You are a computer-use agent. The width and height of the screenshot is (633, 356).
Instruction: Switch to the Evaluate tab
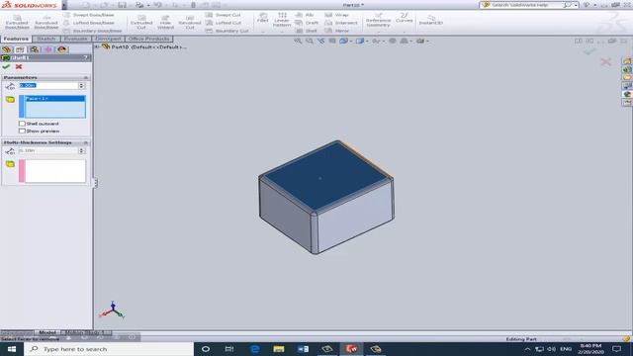[x=76, y=39]
